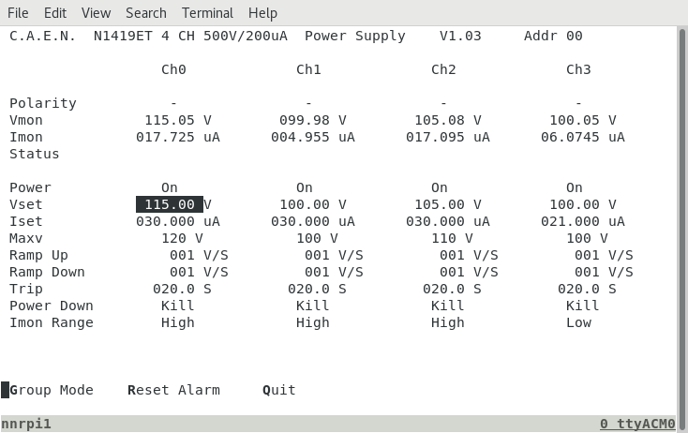The image size is (688, 433).
Task: Click Ch0 Trip value 020.0 S
Action: pyautogui.click(x=182, y=289)
